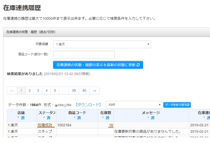The height and width of the screenshot is (143, 210).
Task: Go to the previous page with the left arrow
Action: click(12, 91)
